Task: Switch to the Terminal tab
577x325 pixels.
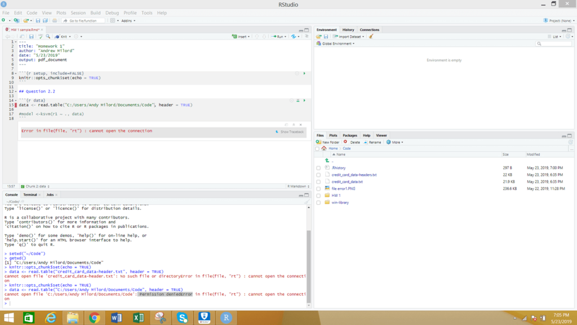Action: 30,195
